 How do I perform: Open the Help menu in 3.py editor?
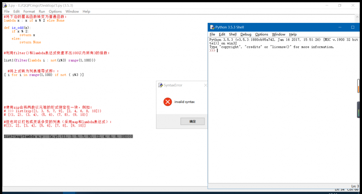click(x=86, y=11)
